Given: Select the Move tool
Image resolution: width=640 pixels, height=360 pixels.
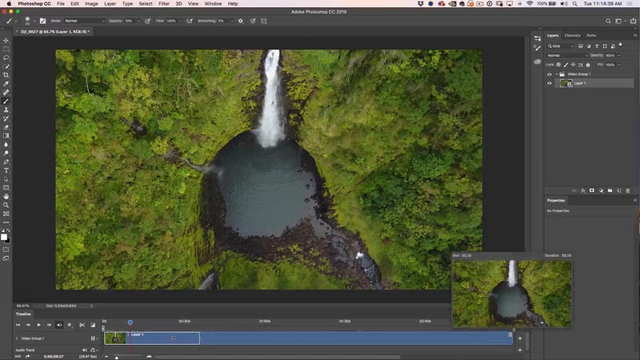Looking at the screenshot, I should [6, 40].
